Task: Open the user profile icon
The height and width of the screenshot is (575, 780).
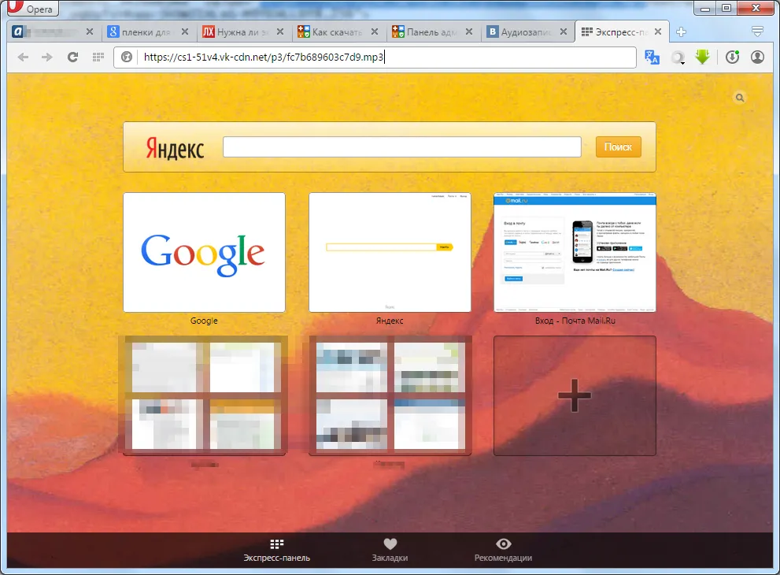Action: click(x=757, y=57)
